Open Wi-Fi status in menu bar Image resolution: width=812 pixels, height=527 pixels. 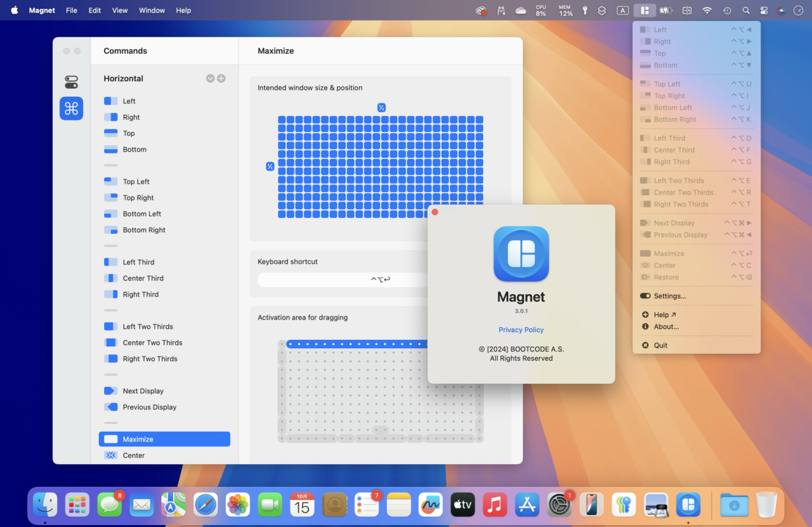(x=707, y=10)
